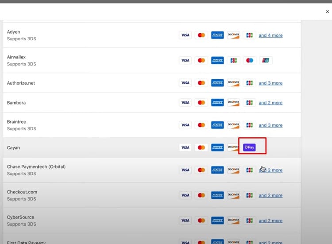Image resolution: width=332 pixels, height=244 pixels.
Task: Click the Amex icon in Chase Paymentech row
Action: [x=217, y=170]
